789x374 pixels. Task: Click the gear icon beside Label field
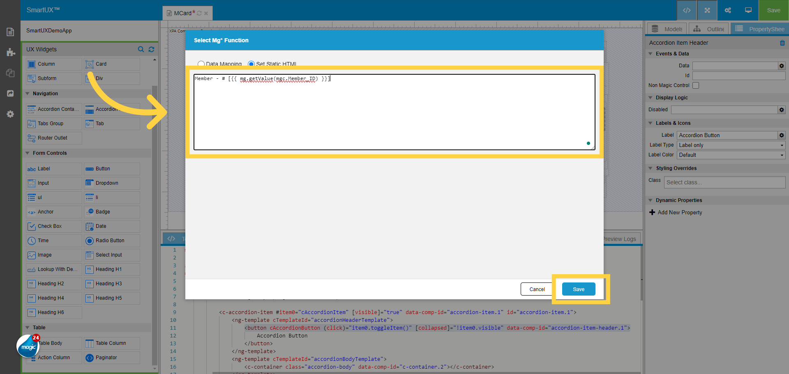pos(782,135)
